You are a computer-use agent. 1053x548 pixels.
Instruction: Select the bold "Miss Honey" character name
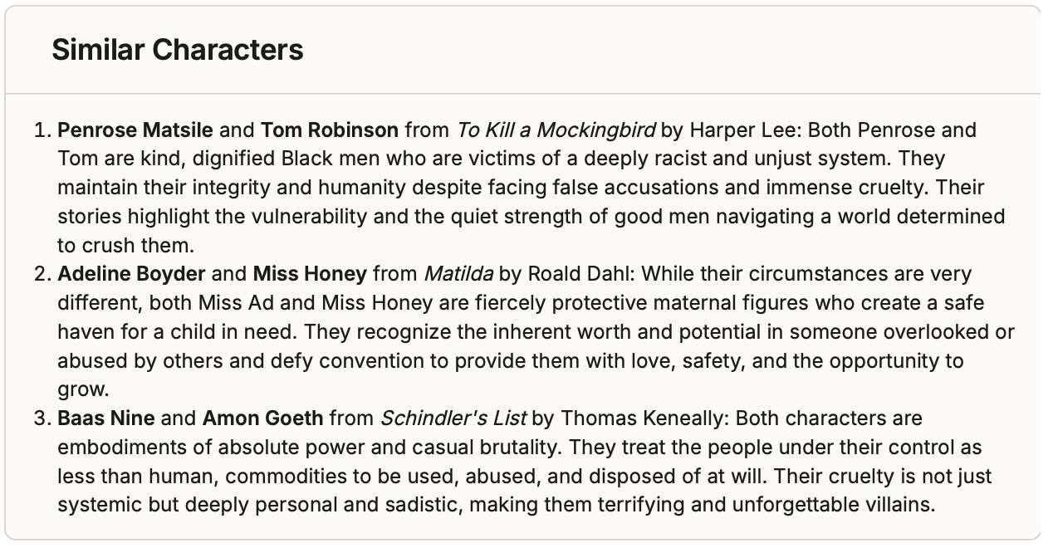coord(310,274)
